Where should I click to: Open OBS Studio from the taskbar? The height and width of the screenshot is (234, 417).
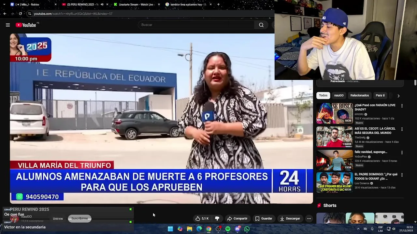[x=218, y=229]
